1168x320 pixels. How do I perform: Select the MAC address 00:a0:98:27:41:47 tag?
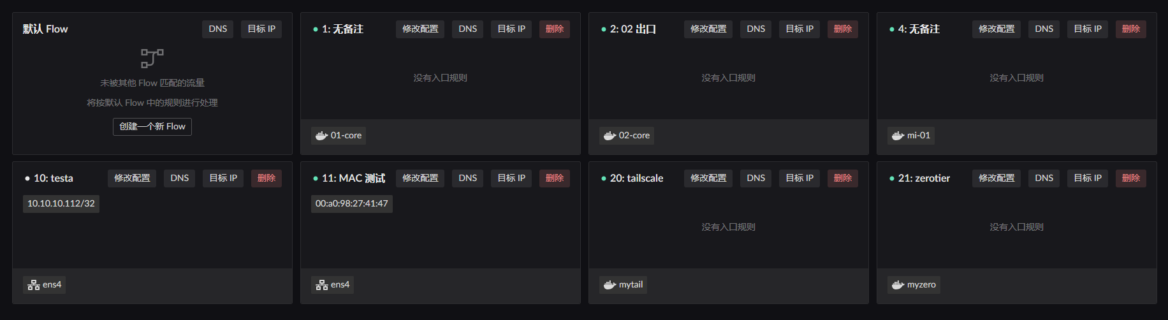pyautogui.click(x=352, y=204)
